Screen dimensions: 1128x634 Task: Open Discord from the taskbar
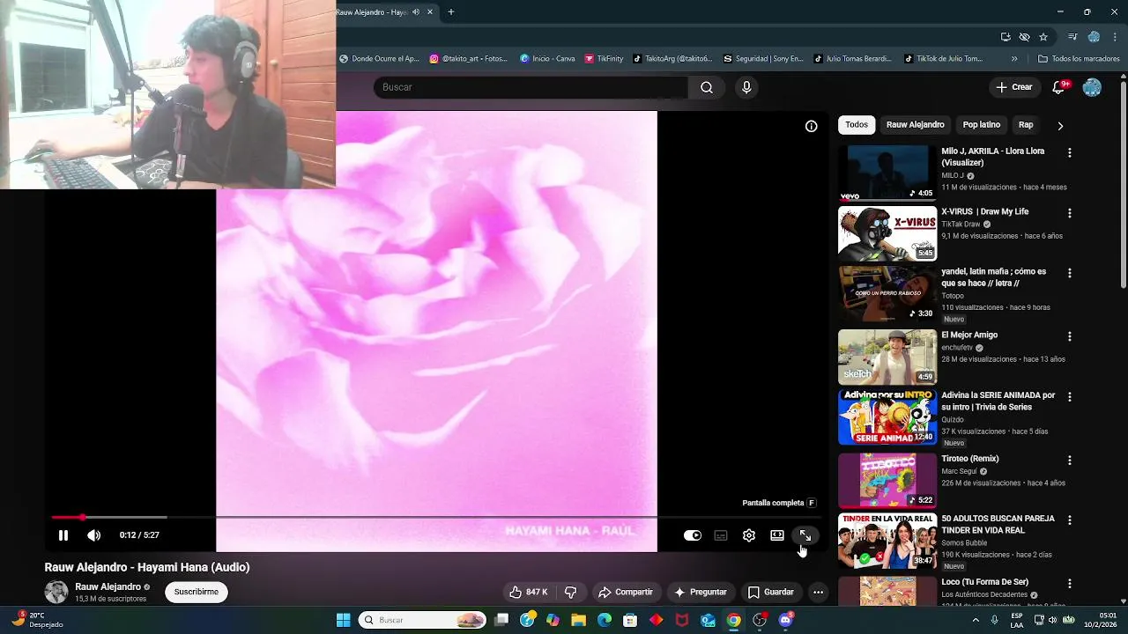click(x=786, y=620)
